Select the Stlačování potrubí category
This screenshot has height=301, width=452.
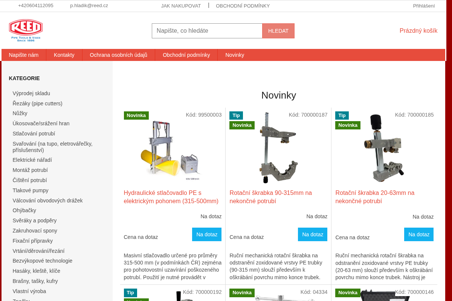point(34,134)
